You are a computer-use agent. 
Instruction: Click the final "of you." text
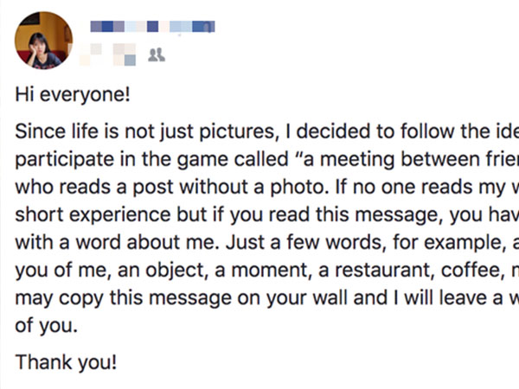[47, 326]
